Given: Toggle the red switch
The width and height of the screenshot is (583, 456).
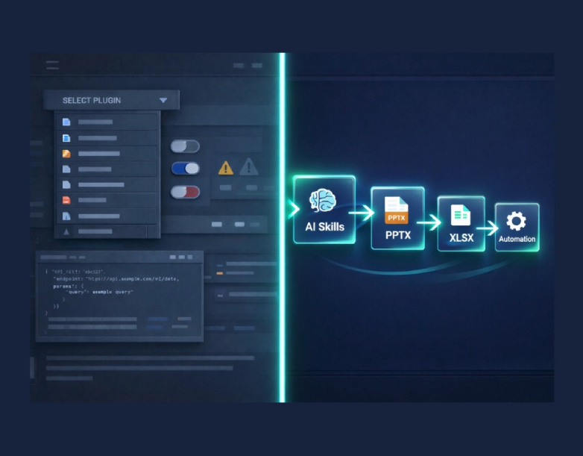Looking at the screenshot, I should (x=185, y=192).
